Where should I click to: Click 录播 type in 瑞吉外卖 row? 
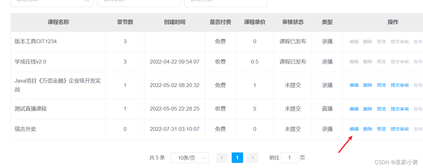tap(327, 129)
